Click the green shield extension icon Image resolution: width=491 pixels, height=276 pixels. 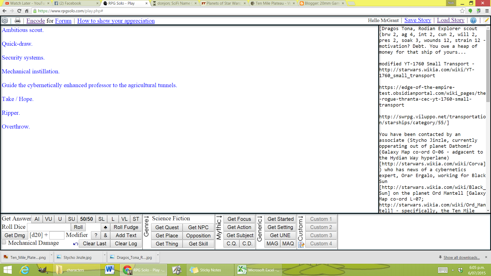point(478,11)
